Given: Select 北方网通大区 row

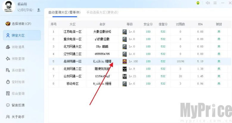Looking at the screenshot, I should (140, 47).
